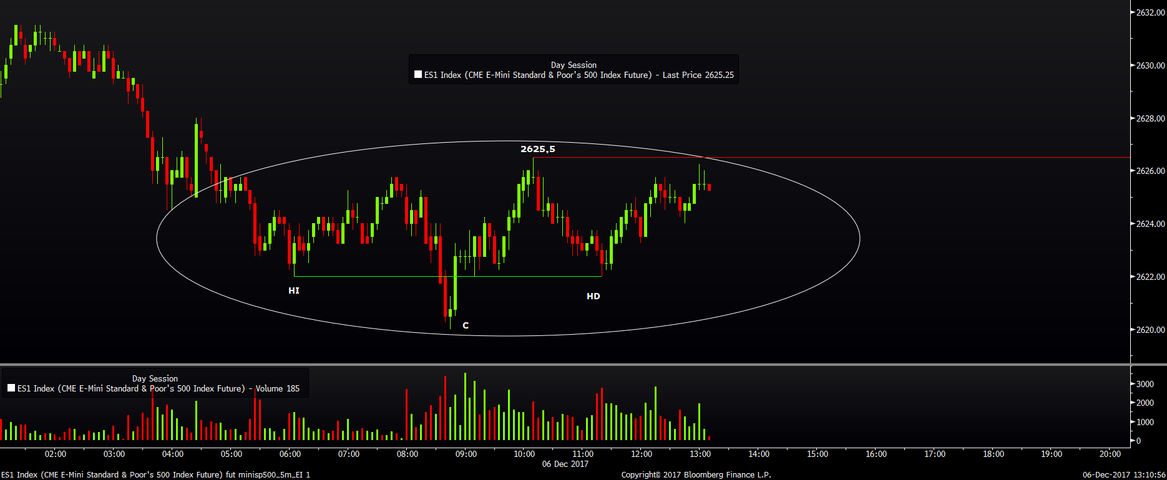The width and height of the screenshot is (1167, 480).
Task: Click the 2628.00 price axis label
Action: tap(1150, 118)
